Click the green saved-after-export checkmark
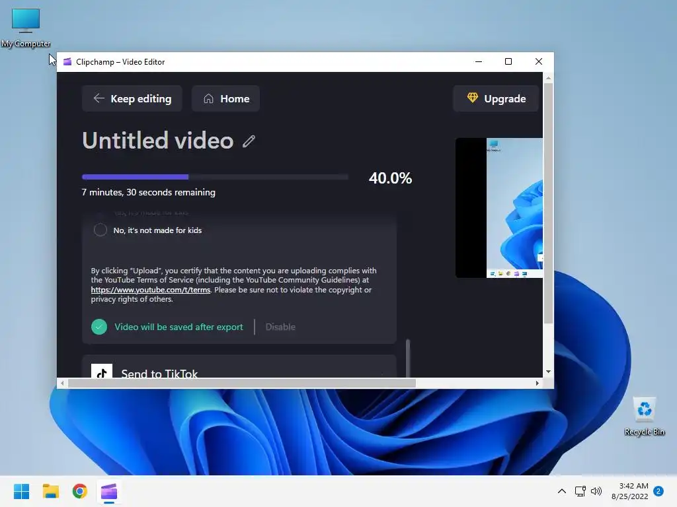The width and height of the screenshot is (677, 507). 99,327
